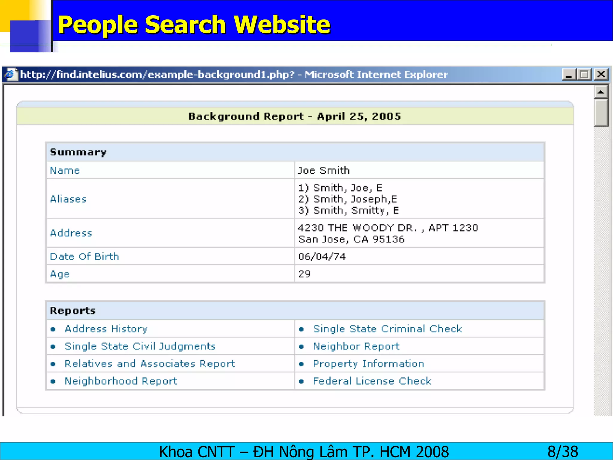Click the 'Reports' section header
The image size is (613, 460).
point(73,311)
